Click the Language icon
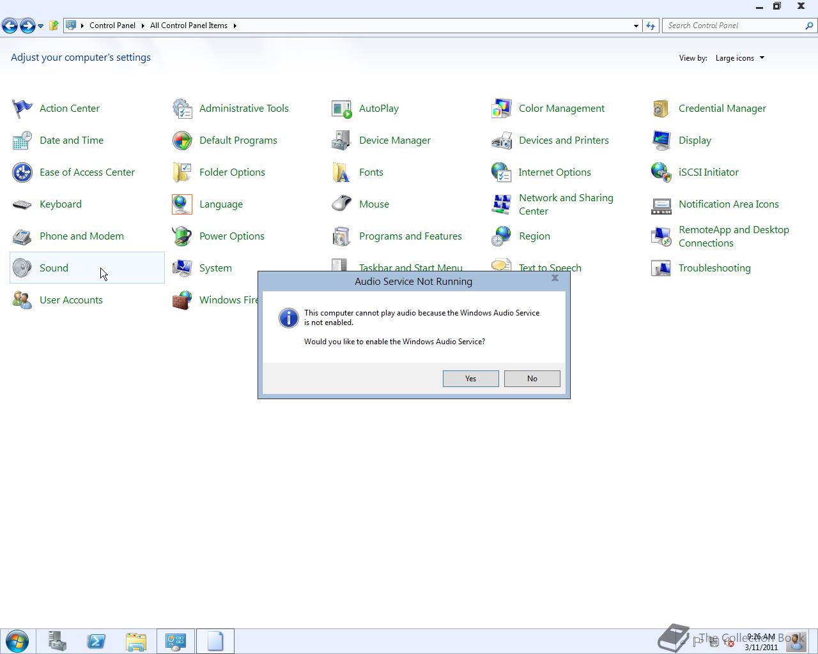Image resolution: width=818 pixels, height=654 pixels. point(182,204)
